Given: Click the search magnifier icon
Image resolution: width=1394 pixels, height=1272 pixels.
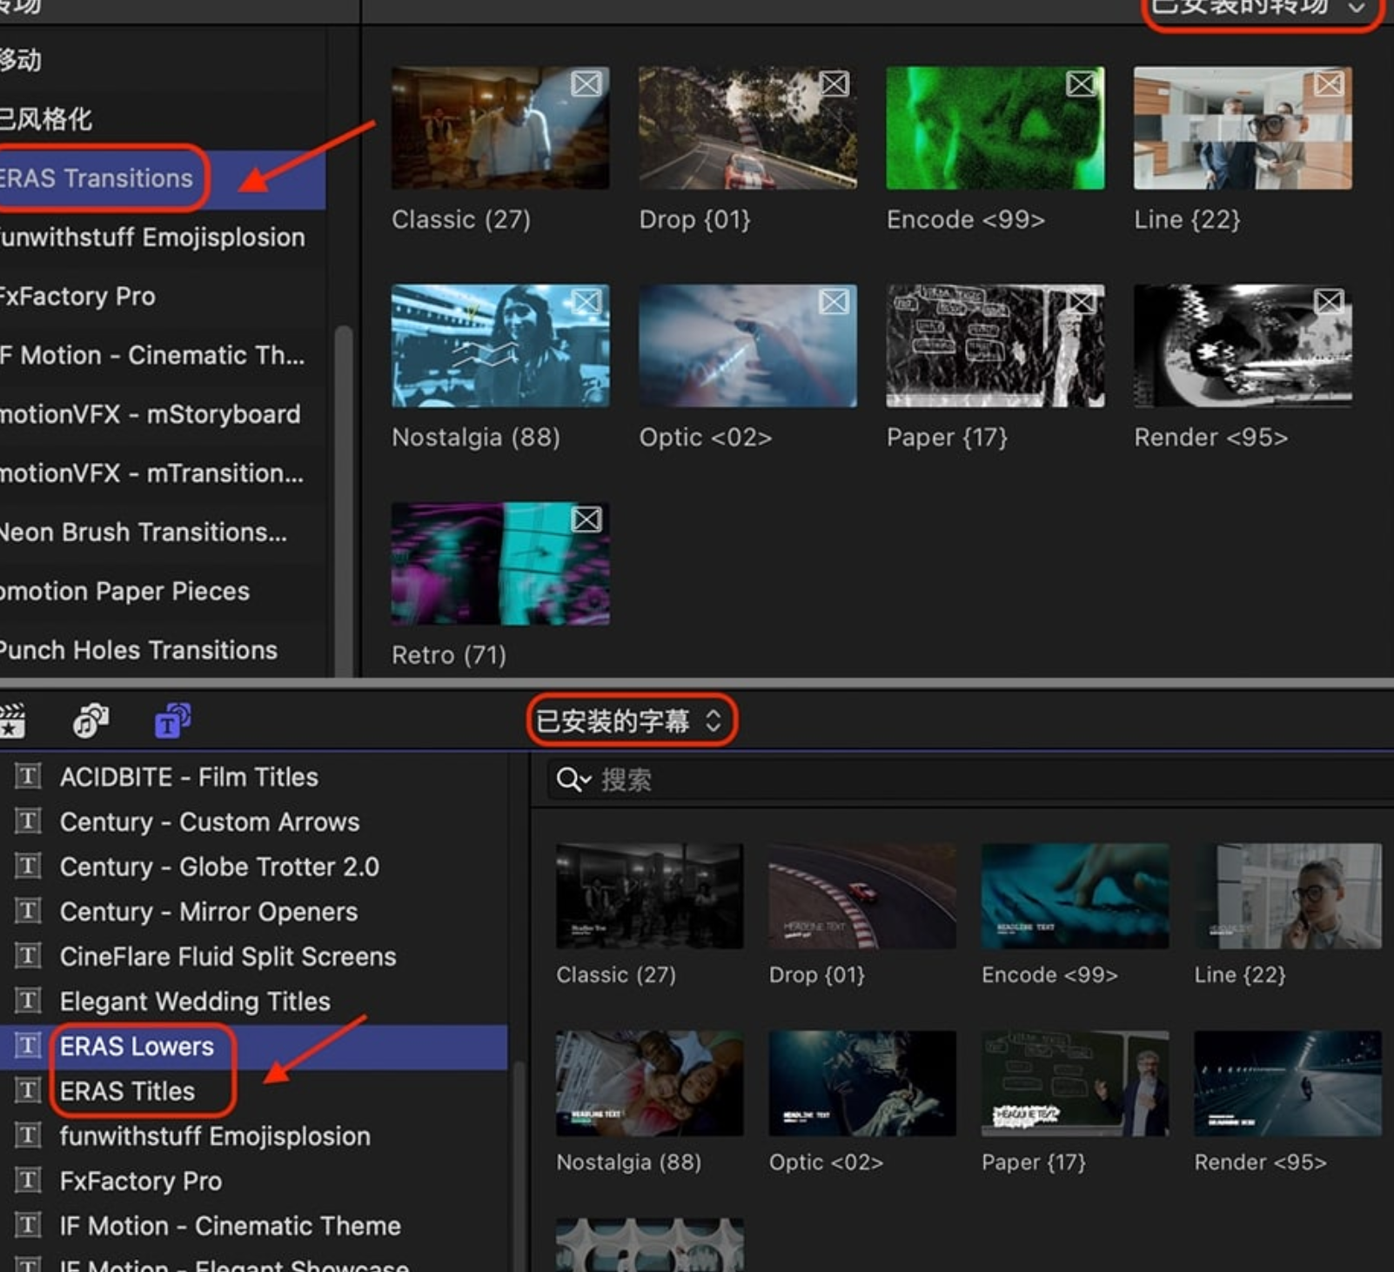Looking at the screenshot, I should (573, 780).
